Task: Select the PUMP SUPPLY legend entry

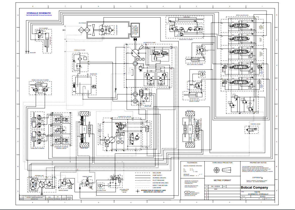Action: (156, 175)
